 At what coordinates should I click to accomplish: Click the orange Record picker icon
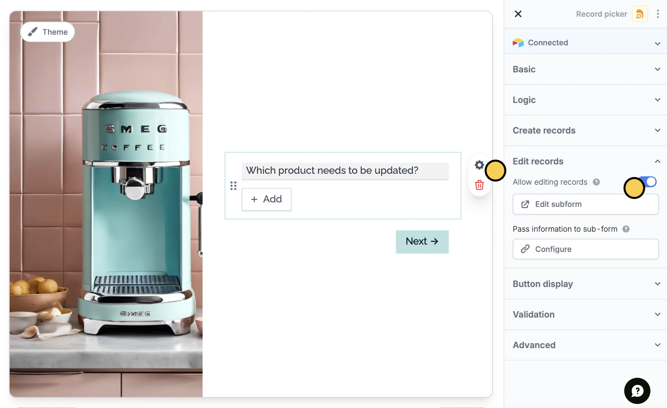(x=639, y=14)
